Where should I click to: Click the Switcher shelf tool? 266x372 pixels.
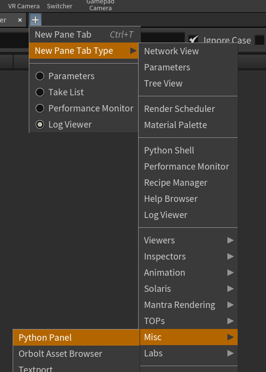tap(60, 6)
